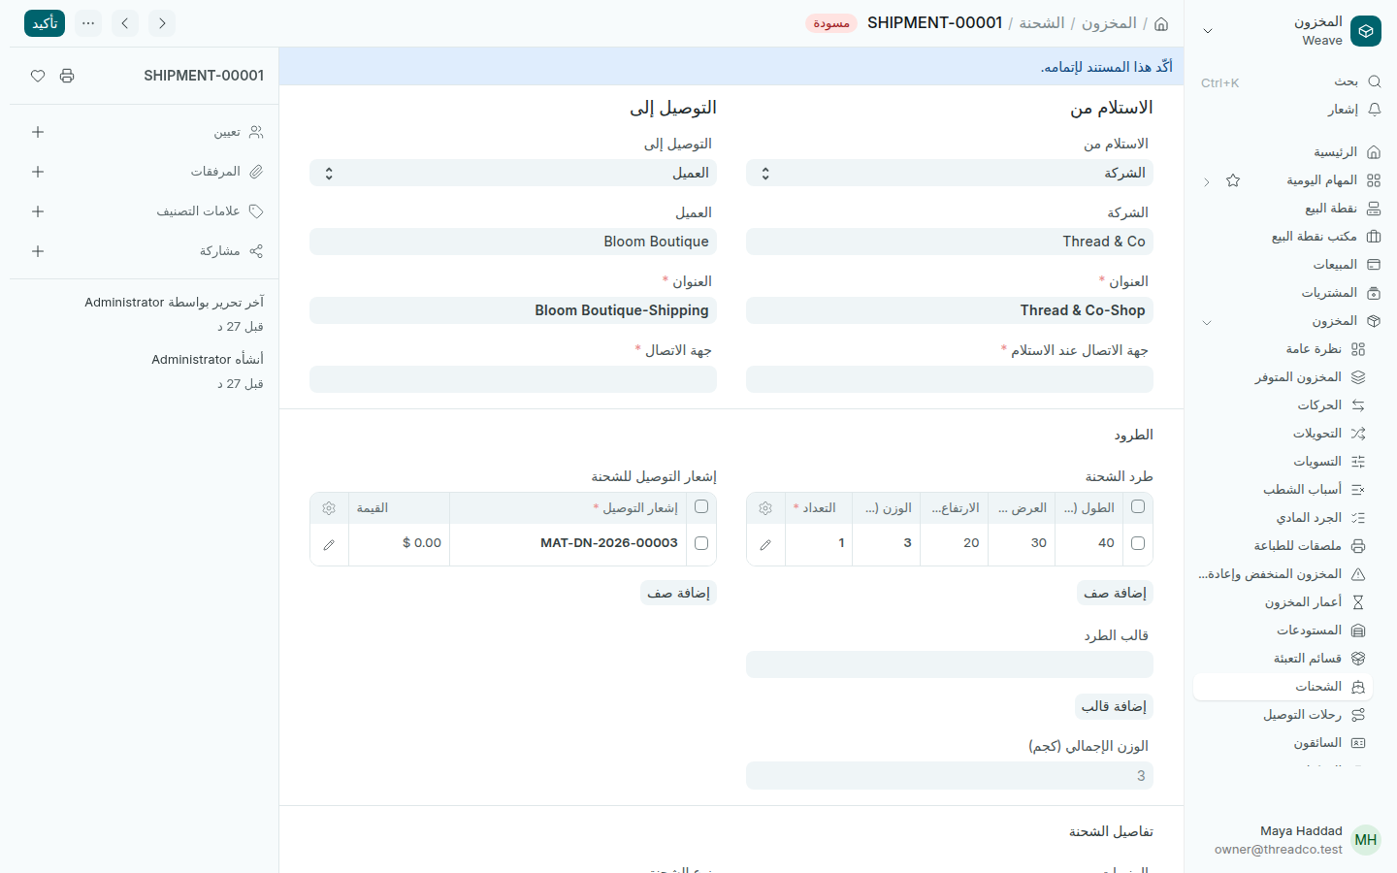Viewport: 1397px width, 873px height.
Task: Click the الشحنة breadcrumb link
Action: point(1041,23)
